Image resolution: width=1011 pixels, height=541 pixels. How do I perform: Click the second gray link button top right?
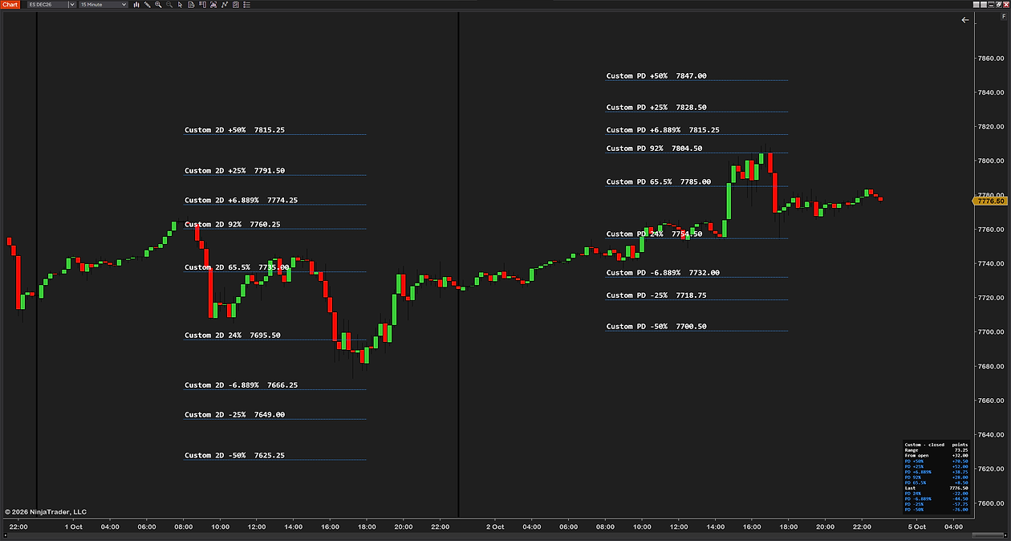click(984, 5)
